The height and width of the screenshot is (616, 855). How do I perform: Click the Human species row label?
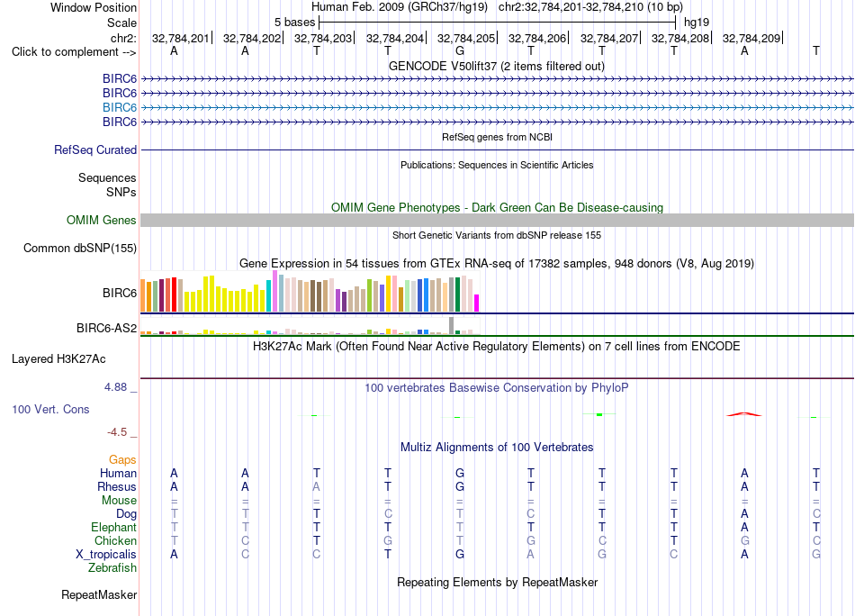(x=118, y=473)
